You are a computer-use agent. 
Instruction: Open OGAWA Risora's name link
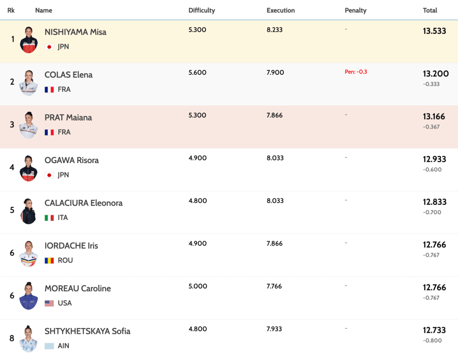pyautogui.click(x=72, y=160)
